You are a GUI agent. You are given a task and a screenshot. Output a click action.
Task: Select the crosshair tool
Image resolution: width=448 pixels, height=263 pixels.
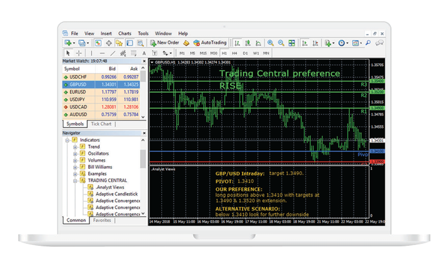click(79, 53)
